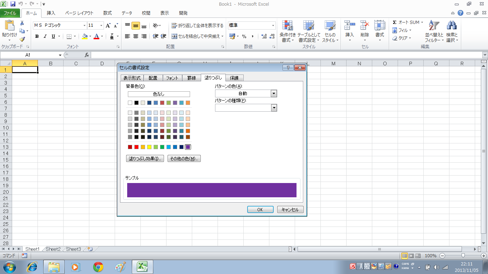Switch to Page Layout view in status bar
The width and height of the screenshot is (488, 274).
point(411,256)
